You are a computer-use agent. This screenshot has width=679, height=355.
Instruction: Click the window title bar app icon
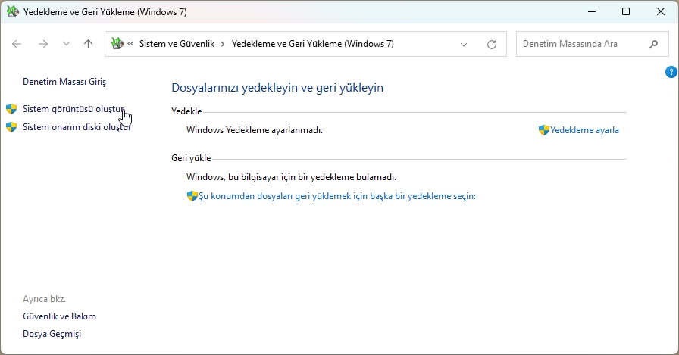[x=13, y=11]
